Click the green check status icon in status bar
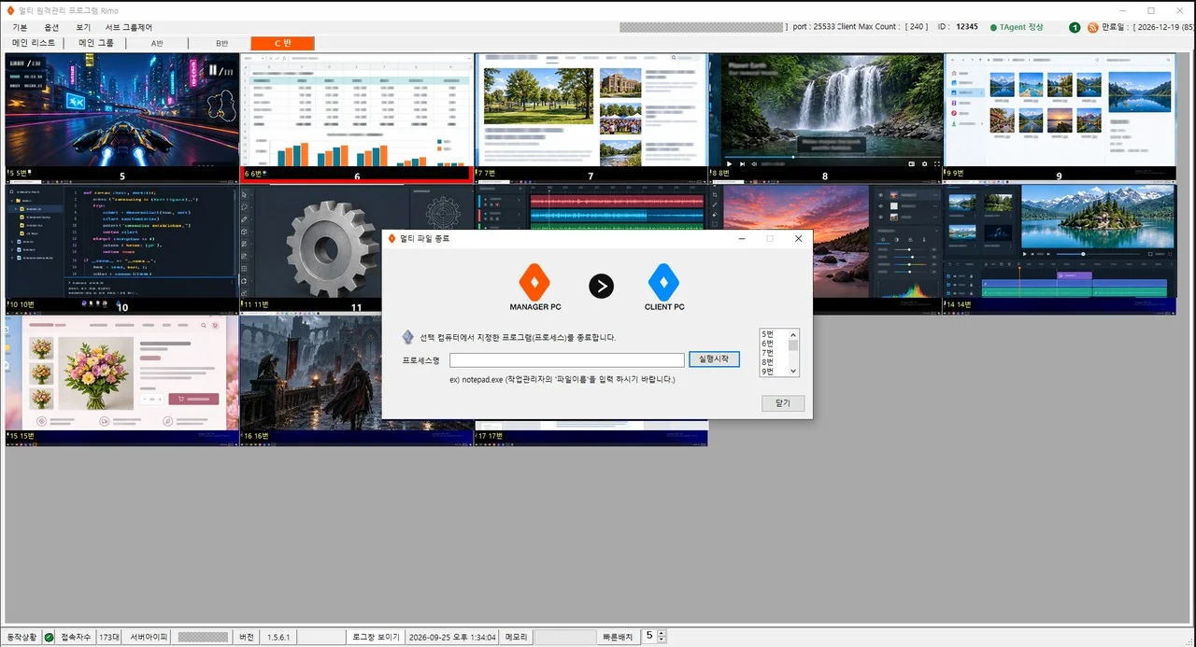Image resolution: width=1196 pixels, height=647 pixels. (x=49, y=637)
